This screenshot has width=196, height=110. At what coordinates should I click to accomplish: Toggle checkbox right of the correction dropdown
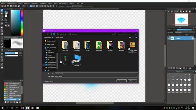(84, 6)
